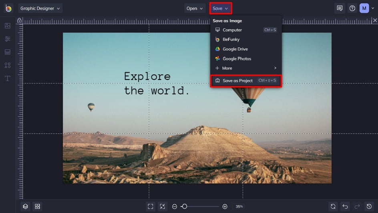The width and height of the screenshot is (378, 213).
Task: Click the M user avatar
Action: click(364, 8)
